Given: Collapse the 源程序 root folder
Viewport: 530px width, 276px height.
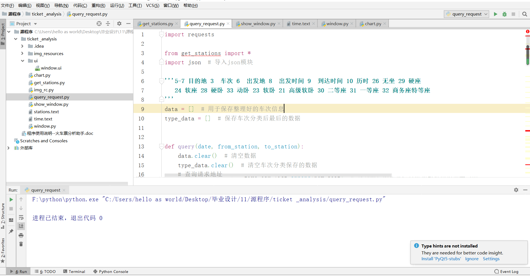Looking at the screenshot, I should [x=9, y=32].
